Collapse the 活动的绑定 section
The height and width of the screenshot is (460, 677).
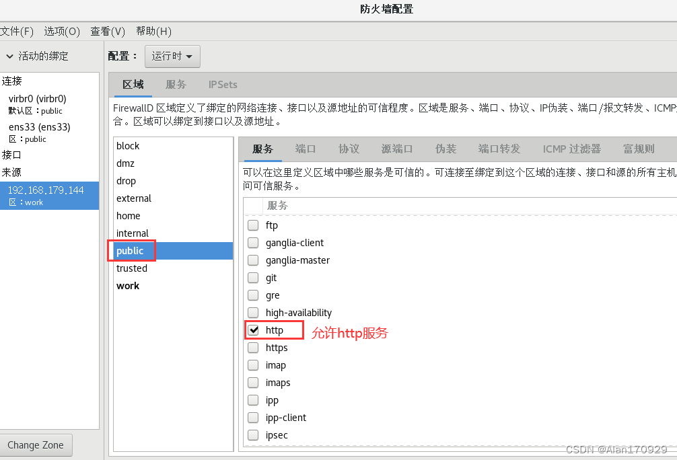point(9,56)
